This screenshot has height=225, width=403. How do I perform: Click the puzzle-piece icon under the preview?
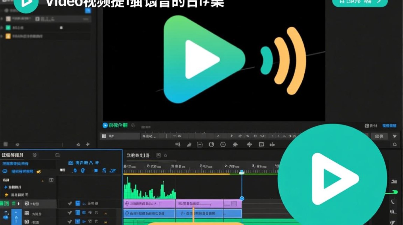(235, 145)
